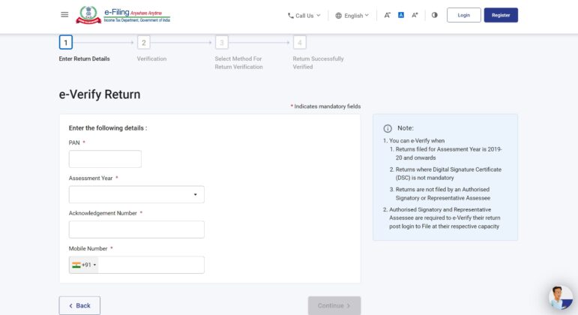Click the note info icon
Screen dimensions: 578x315
pyautogui.click(x=388, y=128)
